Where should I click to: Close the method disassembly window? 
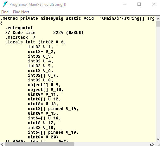[154, 4]
